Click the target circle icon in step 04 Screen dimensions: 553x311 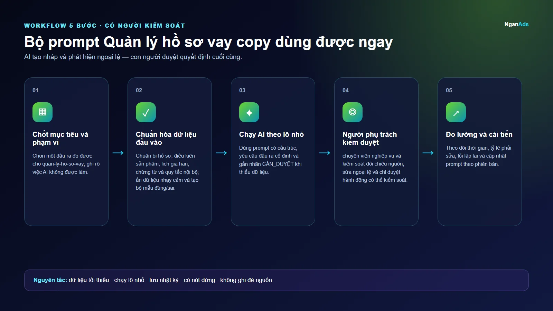[353, 112]
